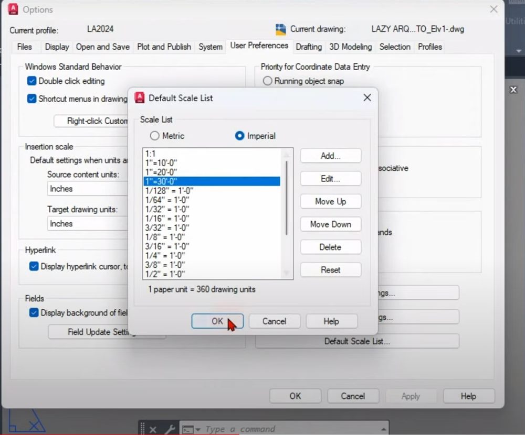
Task: Click the scale list scroll down arrow
Action: (x=286, y=273)
